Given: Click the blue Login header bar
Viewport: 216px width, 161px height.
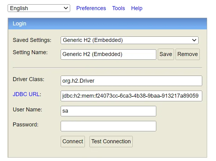Looking at the screenshot, I should coord(107,24).
